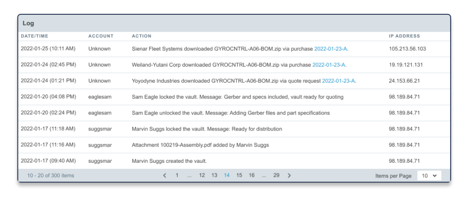Select date 2022-01-25 (10:11 AM)

click(48, 49)
